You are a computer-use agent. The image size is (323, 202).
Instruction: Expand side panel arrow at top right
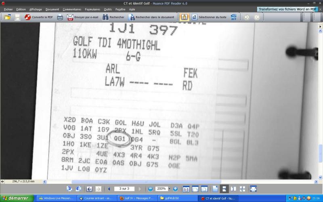320,26
